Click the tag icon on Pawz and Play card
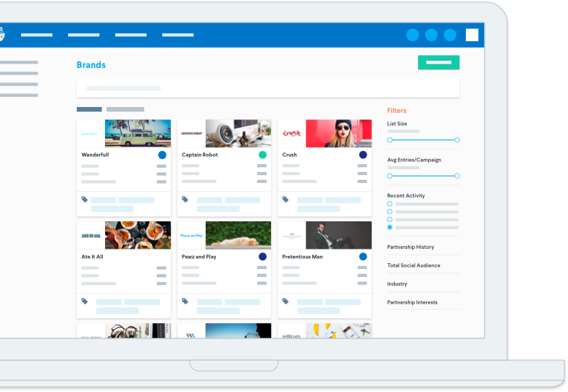The height and width of the screenshot is (392, 568). pos(185,301)
